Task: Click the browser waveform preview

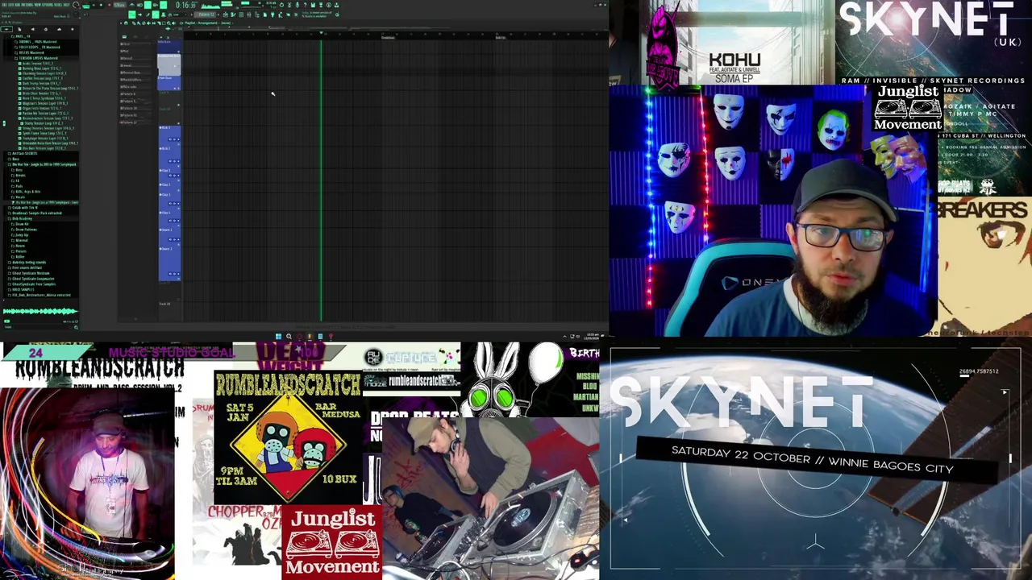Action: (40, 311)
